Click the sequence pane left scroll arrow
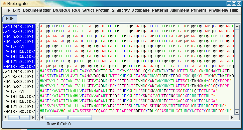This screenshot has height=130, width=243. pos(42,117)
